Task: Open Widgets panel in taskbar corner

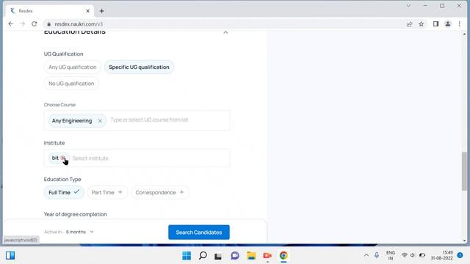Action: pyautogui.click(x=10, y=256)
